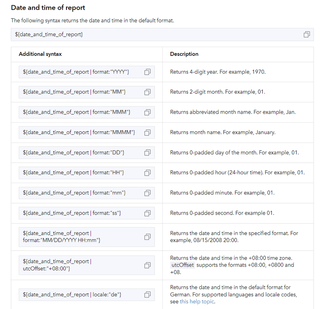Copy the format:"DD" syntax snippet
325x309 pixels.
[x=147, y=153]
